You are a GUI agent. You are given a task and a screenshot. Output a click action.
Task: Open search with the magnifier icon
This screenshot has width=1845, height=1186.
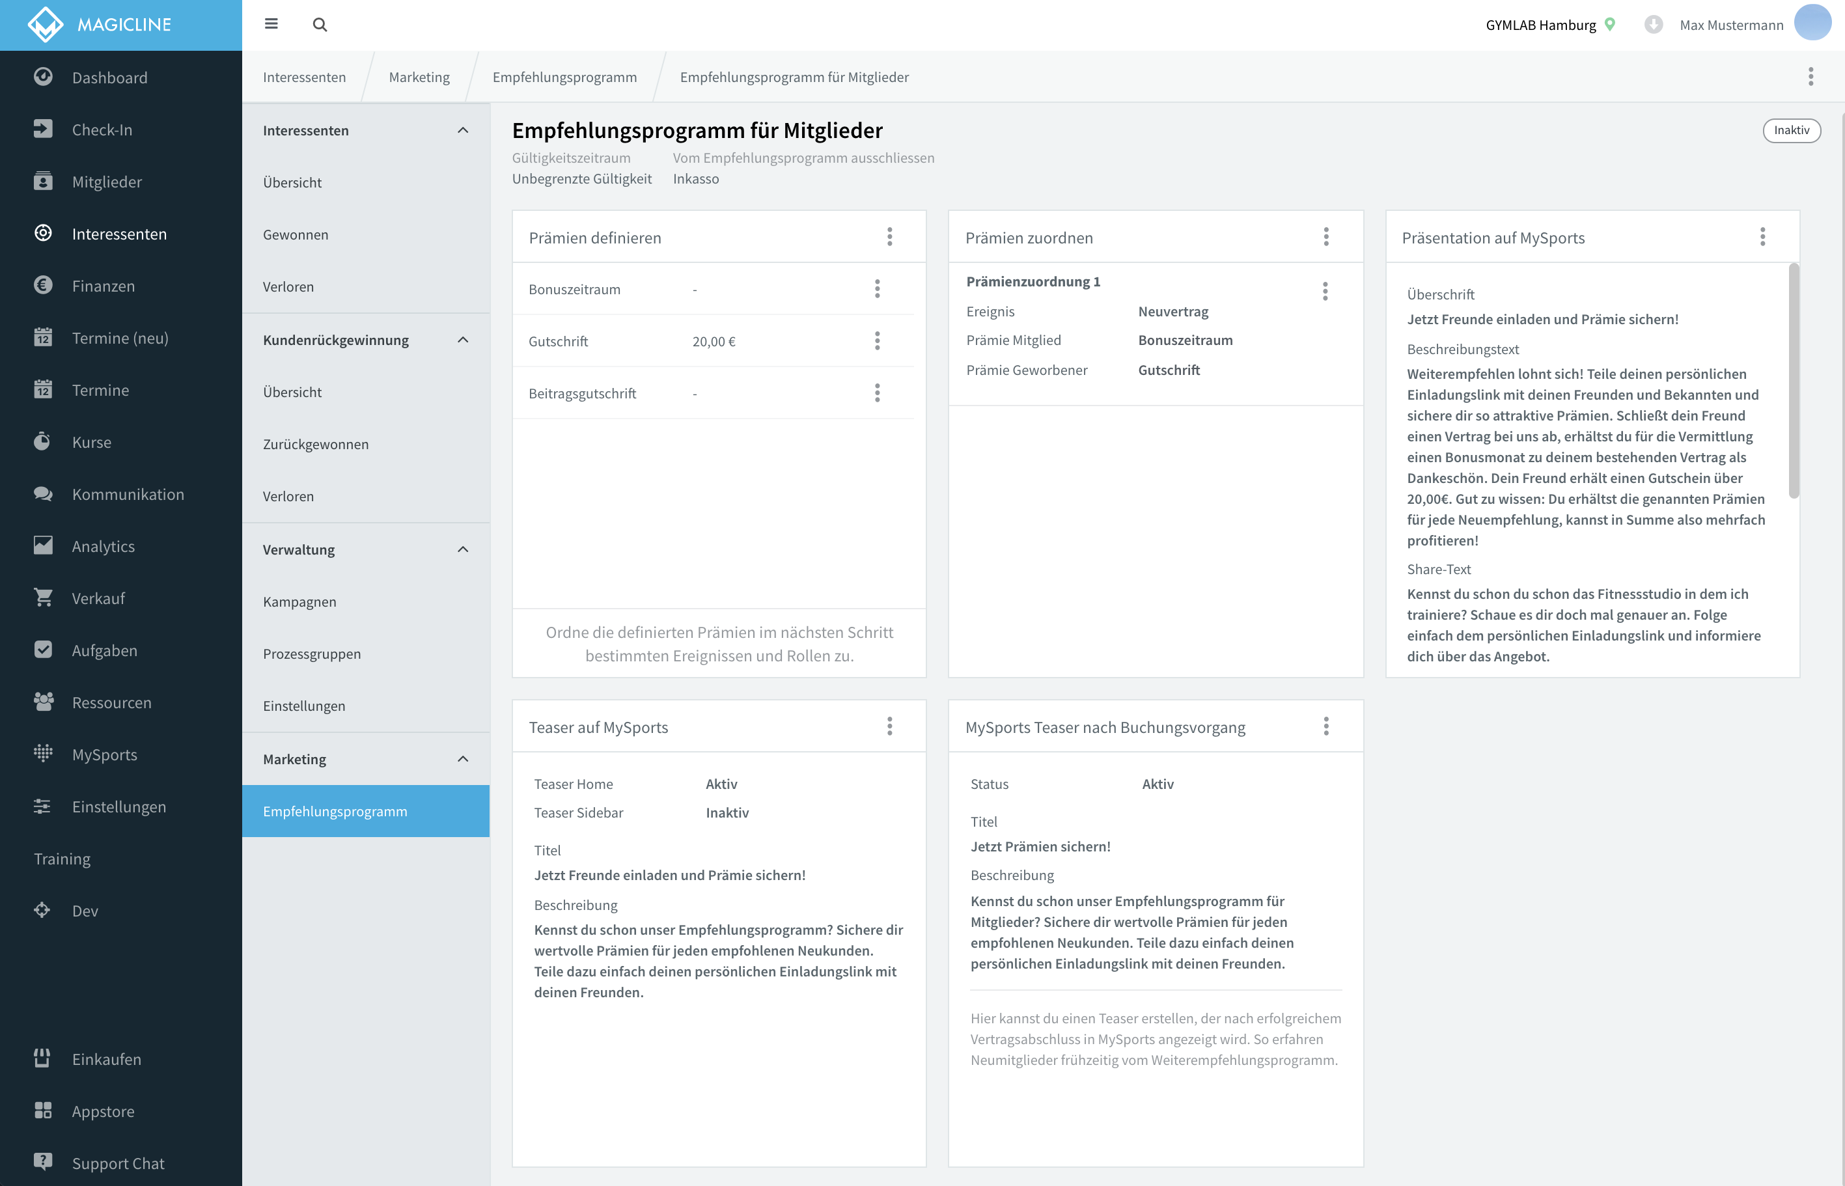click(320, 25)
